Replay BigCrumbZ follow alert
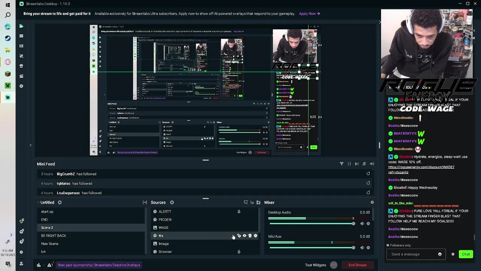This screenshot has height=271, width=481. point(368,174)
